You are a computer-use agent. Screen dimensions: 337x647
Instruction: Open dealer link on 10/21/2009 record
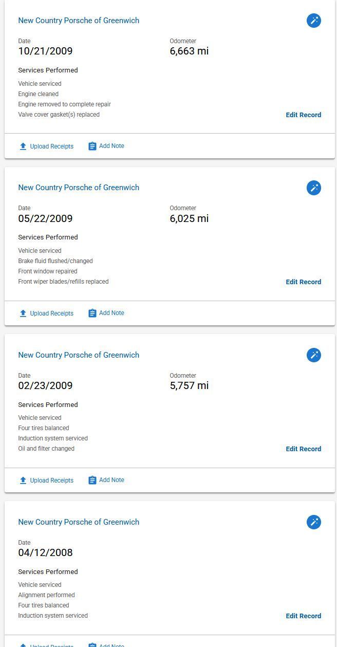tap(79, 21)
